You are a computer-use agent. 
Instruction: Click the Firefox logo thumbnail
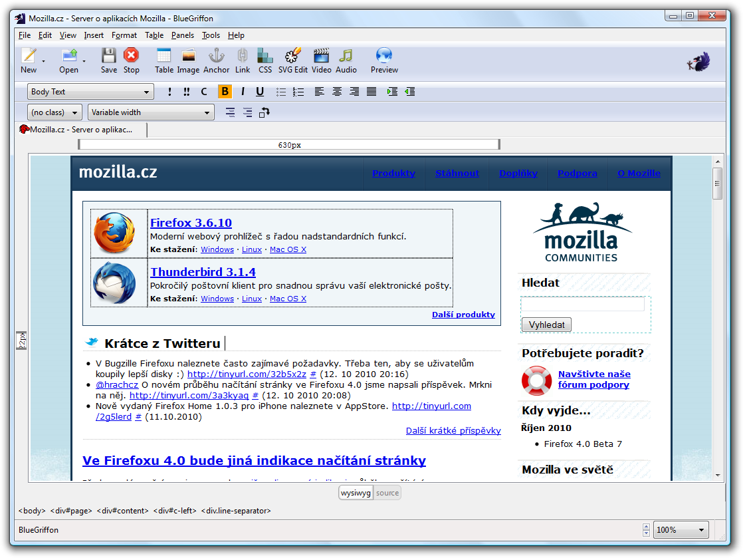pyautogui.click(x=114, y=233)
